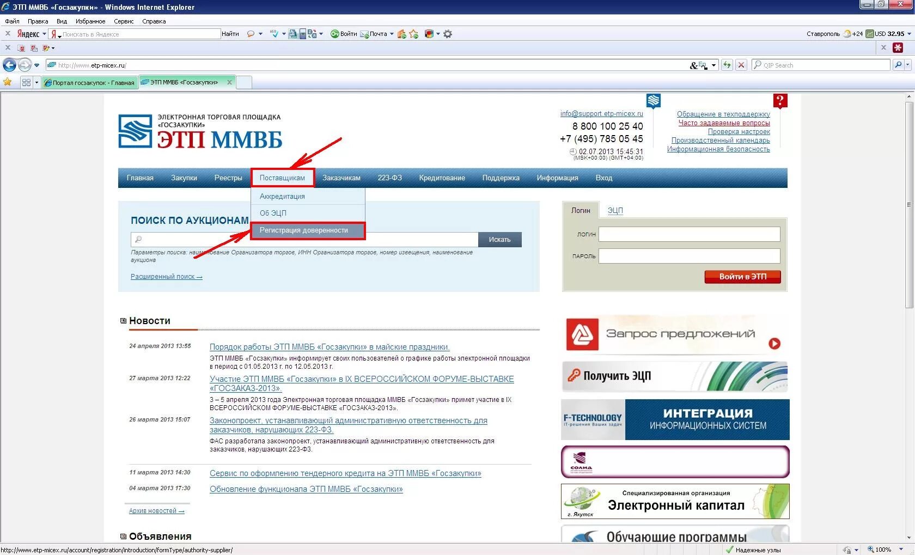
Task: Click the first red PDF toolbar icon
Action: [21, 48]
